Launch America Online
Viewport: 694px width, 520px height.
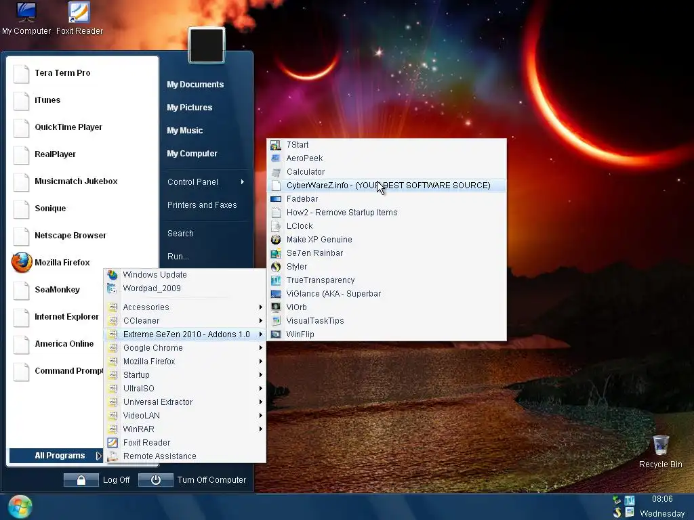[x=57, y=344]
